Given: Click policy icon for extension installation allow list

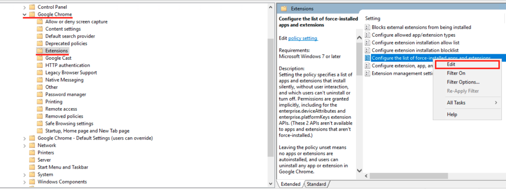Looking at the screenshot, I should (367, 43).
